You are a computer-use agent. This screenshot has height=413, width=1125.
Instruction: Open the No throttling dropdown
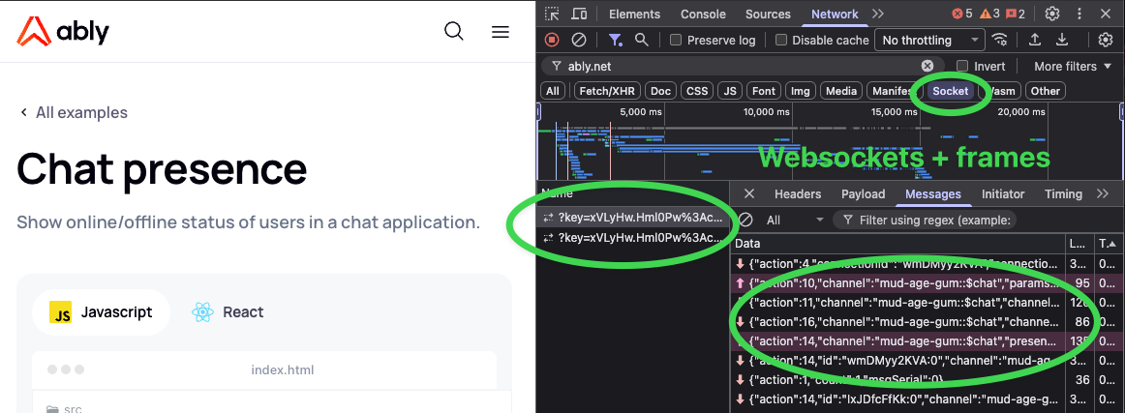click(x=929, y=41)
